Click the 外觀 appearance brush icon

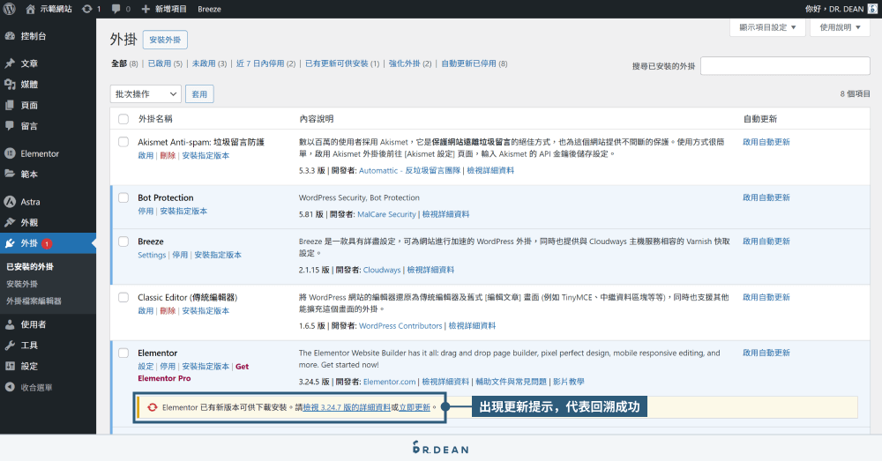[x=10, y=223]
